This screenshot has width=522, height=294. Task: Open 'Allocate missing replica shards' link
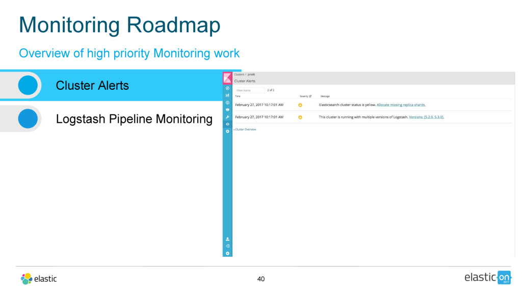click(x=401, y=105)
